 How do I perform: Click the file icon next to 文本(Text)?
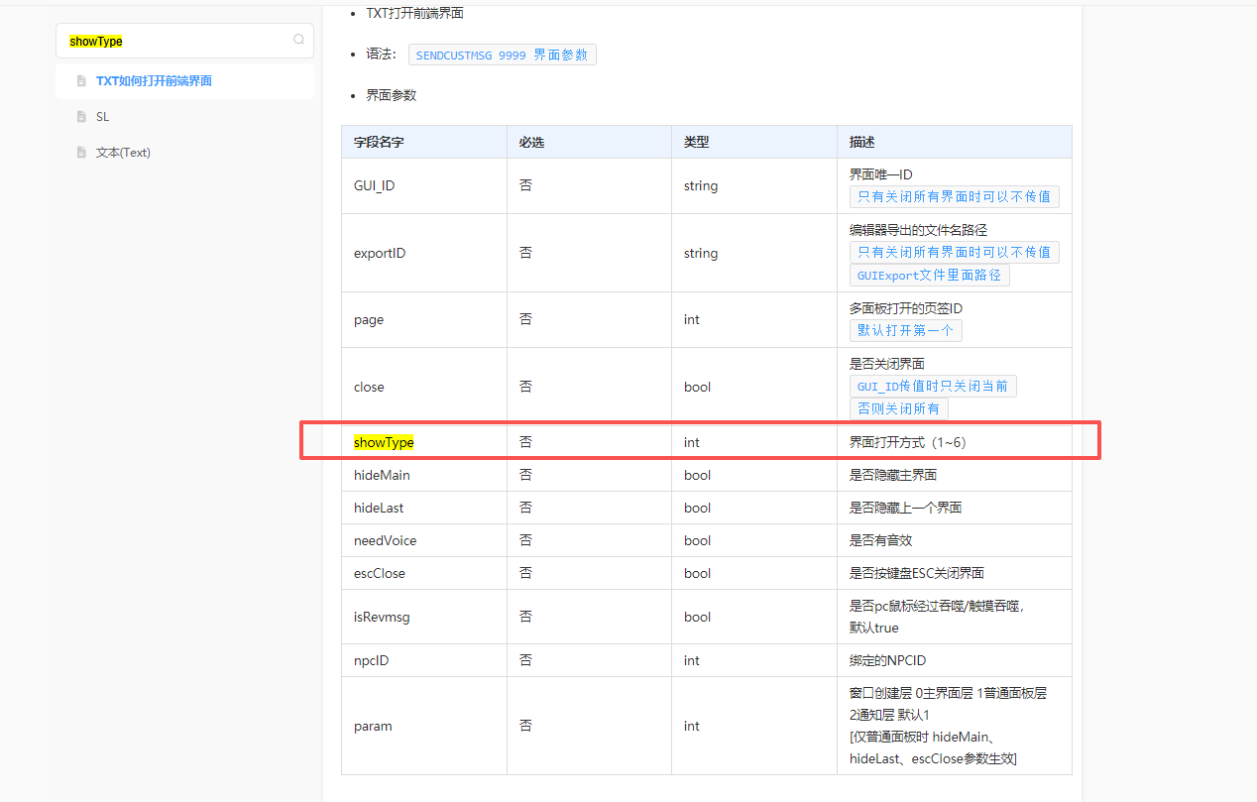tap(81, 153)
